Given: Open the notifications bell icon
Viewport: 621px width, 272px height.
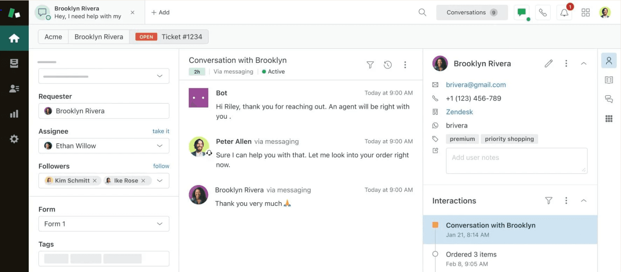Looking at the screenshot, I should (564, 13).
